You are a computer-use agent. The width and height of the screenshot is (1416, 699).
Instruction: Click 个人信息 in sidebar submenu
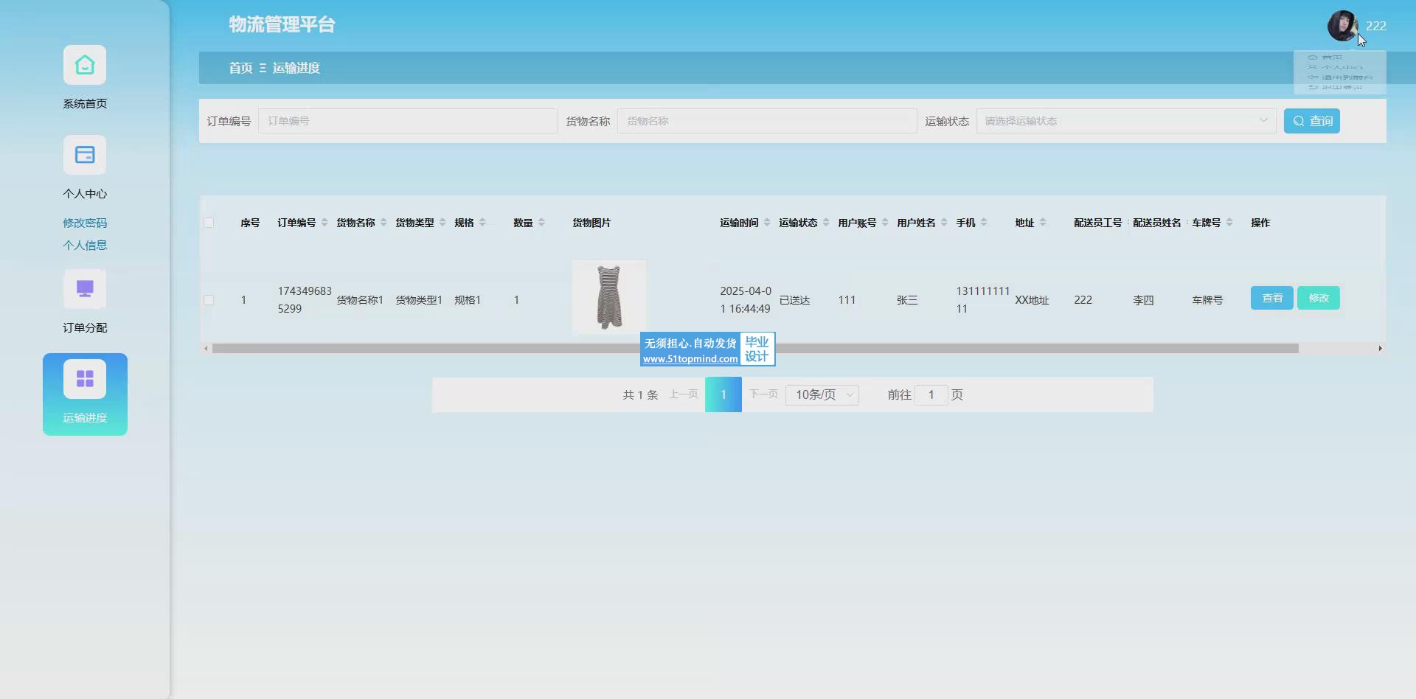85,245
